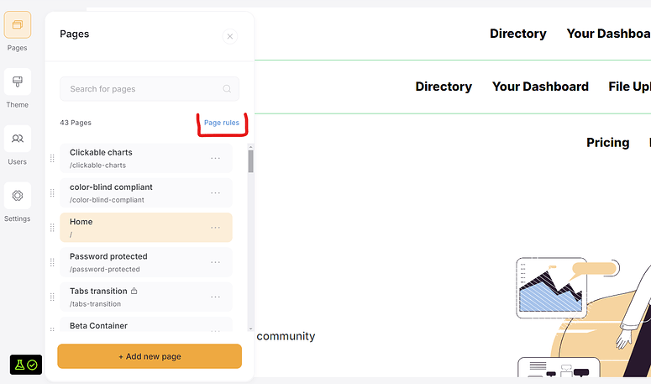Image resolution: width=651 pixels, height=384 pixels.
Task: Click scrollbar down arrow in page list
Action: (x=251, y=329)
